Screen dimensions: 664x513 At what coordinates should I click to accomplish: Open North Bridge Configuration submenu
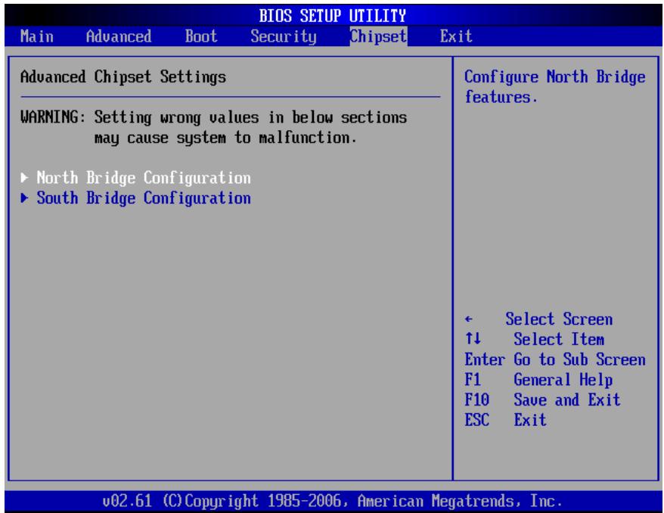click(x=144, y=178)
